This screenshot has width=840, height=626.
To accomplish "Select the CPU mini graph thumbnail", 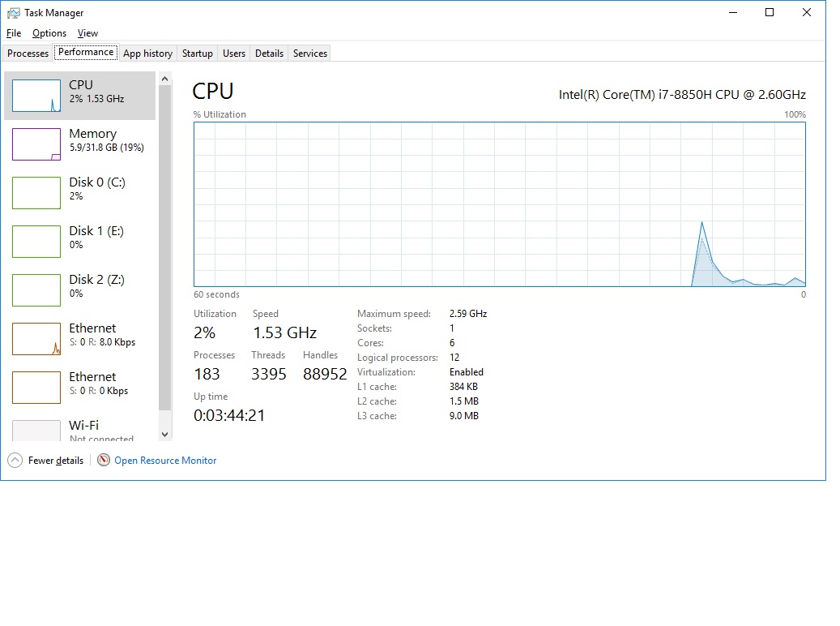I will 36,96.
